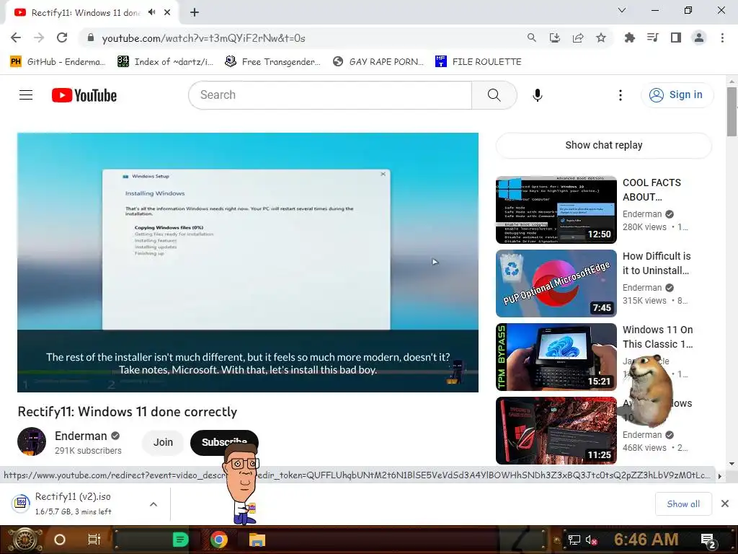Open the Index of ~dartz bookmark
The height and width of the screenshot is (554, 738).
(x=165, y=62)
